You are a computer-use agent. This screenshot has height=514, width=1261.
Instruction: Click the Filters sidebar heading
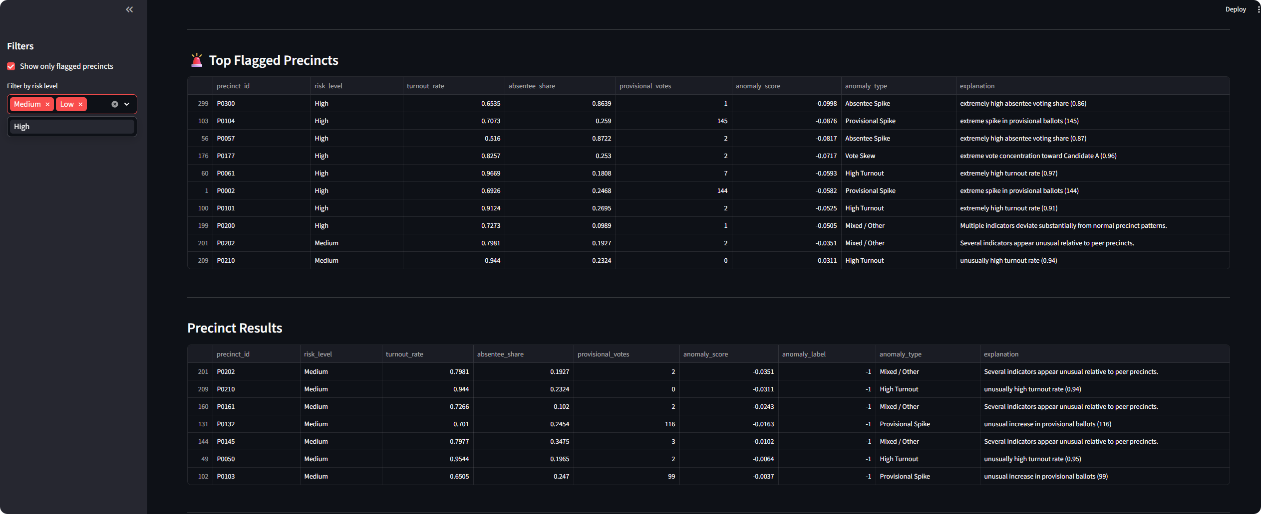pyautogui.click(x=20, y=46)
